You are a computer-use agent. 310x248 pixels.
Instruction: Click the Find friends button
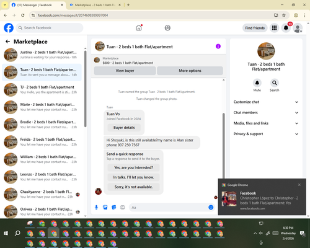coord(255,28)
